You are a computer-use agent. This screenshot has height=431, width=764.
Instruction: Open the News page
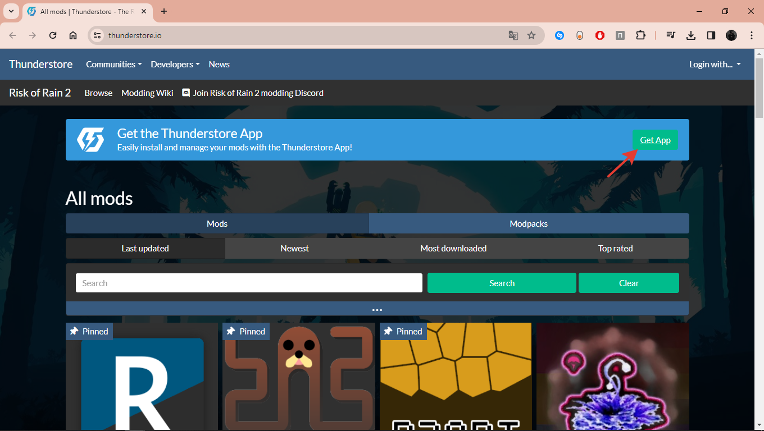pyautogui.click(x=219, y=64)
